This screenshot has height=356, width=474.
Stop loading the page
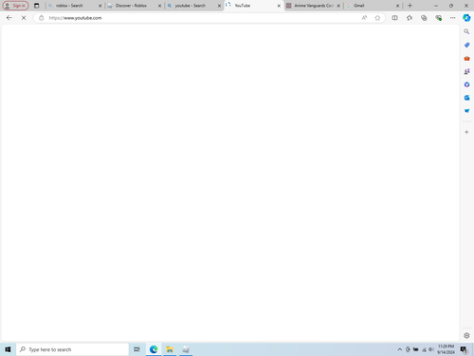point(24,18)
